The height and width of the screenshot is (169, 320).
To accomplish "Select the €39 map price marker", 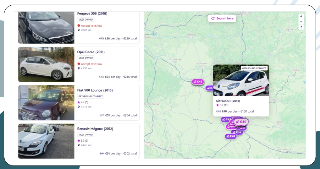I will [x=238, y=132].
